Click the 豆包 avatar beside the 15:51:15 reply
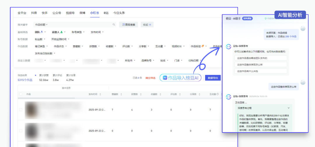 click(x=228, y=96)
